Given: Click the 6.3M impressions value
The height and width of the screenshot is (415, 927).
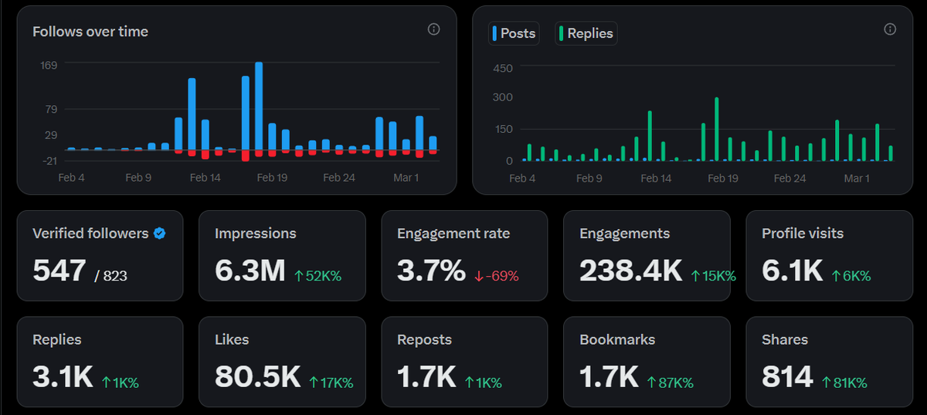Looking at the screenshot, I should [250, 270].
